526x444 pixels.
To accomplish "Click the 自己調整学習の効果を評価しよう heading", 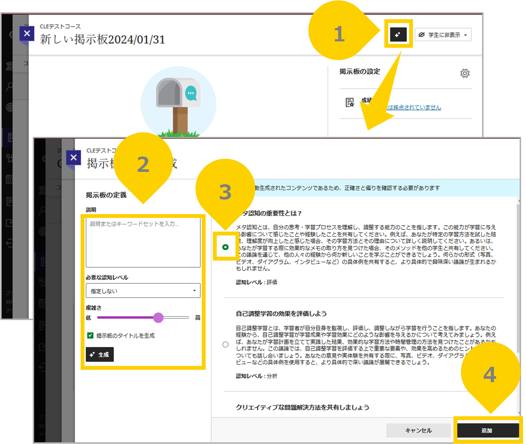I will pos(281,313).
